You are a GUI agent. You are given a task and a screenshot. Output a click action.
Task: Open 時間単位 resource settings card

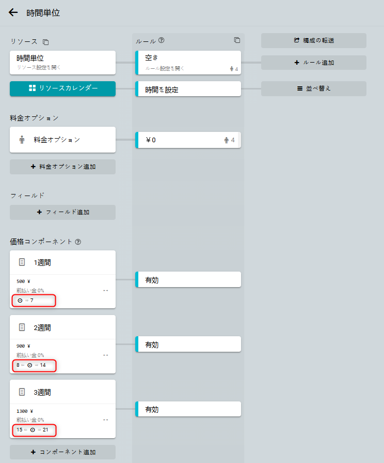(62, 62)
